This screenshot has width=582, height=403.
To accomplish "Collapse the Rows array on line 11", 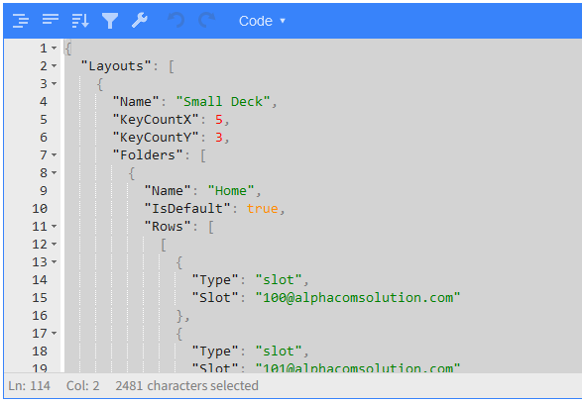I will click(x=55, y=226).
